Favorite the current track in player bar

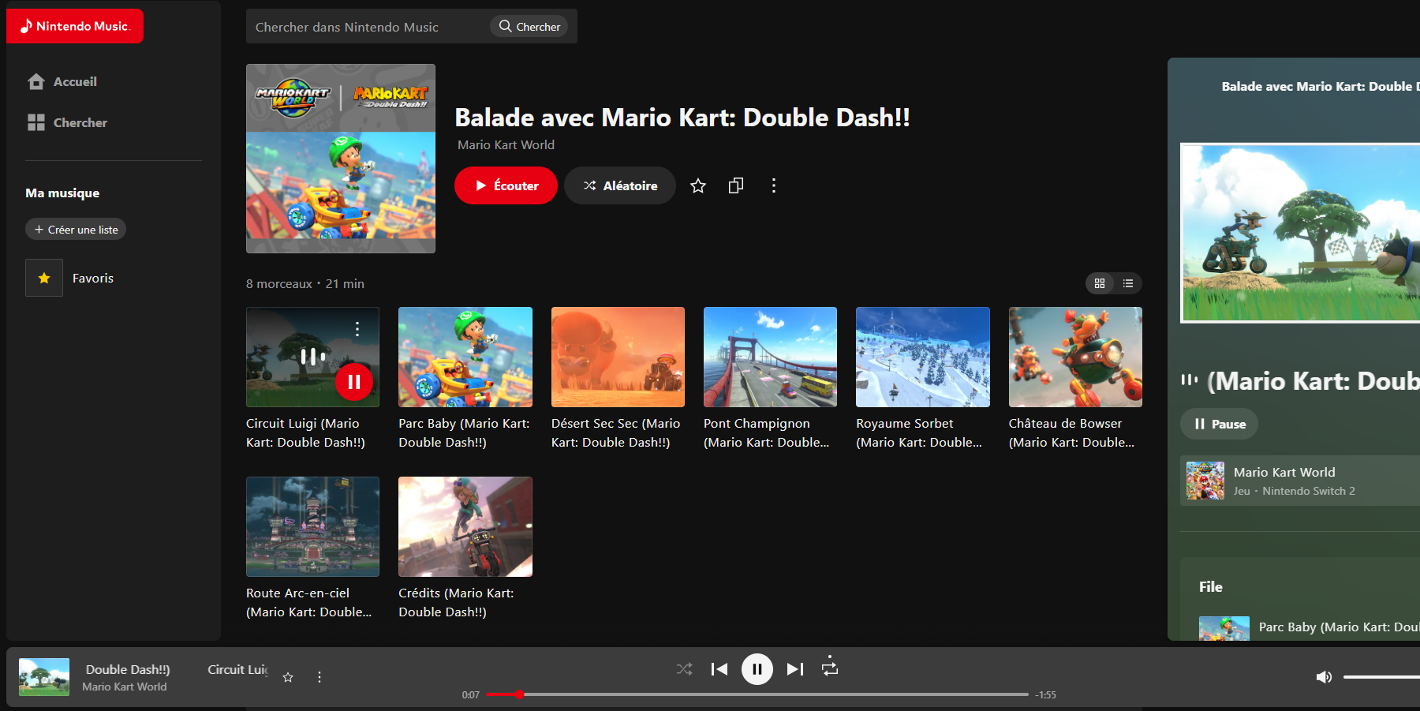(288, 677)
